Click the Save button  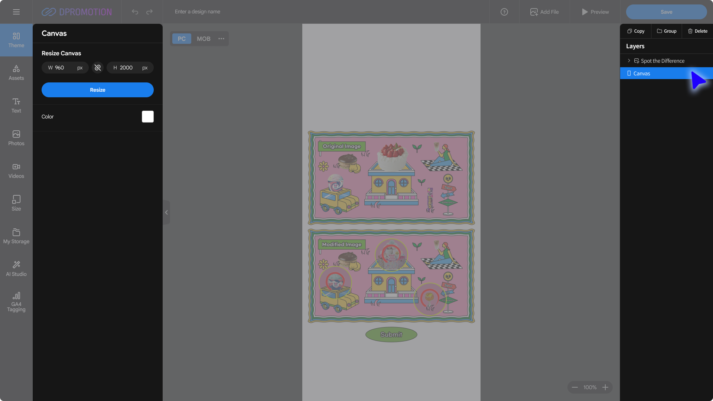coord(666,12)
